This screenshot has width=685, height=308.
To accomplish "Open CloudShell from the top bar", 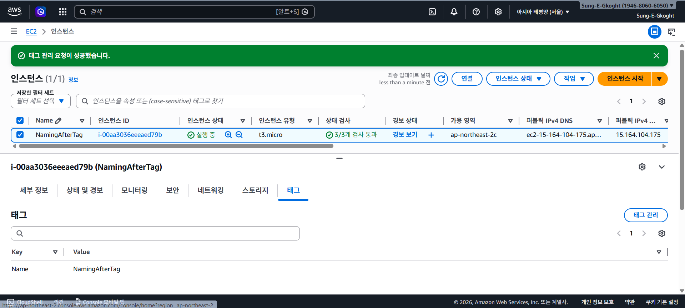I will (x=432, y=12).
